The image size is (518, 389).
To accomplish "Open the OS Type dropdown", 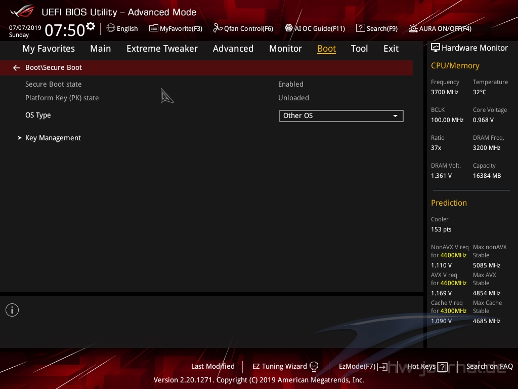I will coord(341,116).
